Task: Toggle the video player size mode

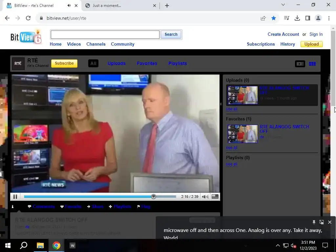Action: click(215, 197)
